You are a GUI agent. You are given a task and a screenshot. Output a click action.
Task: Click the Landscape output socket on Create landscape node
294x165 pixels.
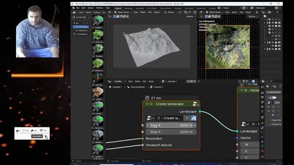[200, 111]
